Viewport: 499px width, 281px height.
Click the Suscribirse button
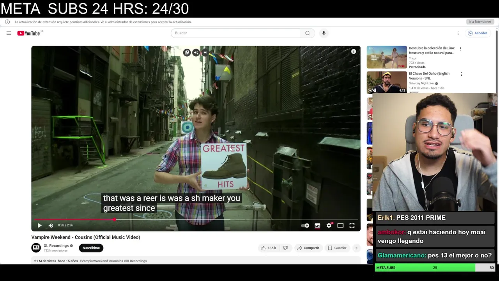(x=91, y=248)
